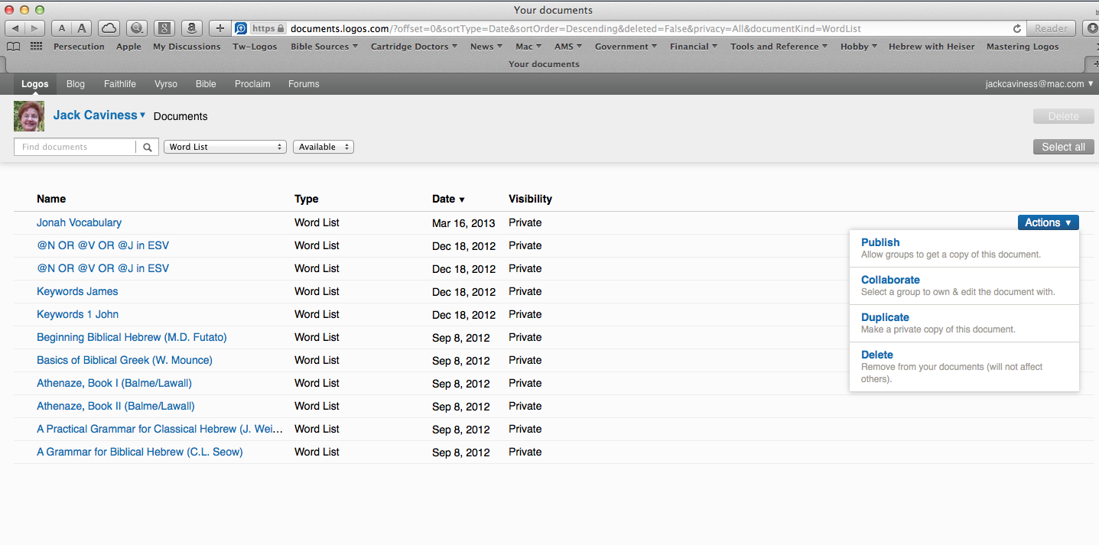Screen dimensions: 1099x545
Task: Open the AMS bookmarks folder
Action: click(x=567, y=47)
